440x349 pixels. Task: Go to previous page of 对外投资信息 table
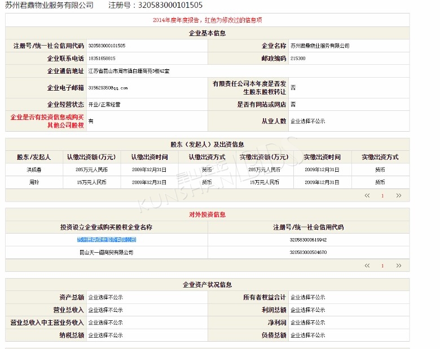[x=367, y=266]
